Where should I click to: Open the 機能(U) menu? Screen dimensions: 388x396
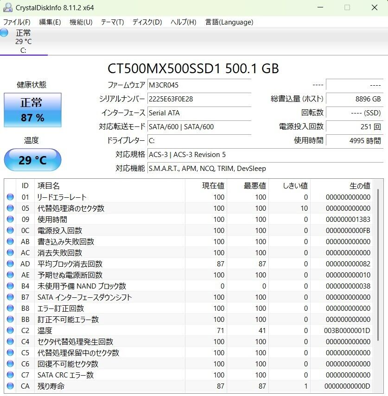tap(81, 22)
